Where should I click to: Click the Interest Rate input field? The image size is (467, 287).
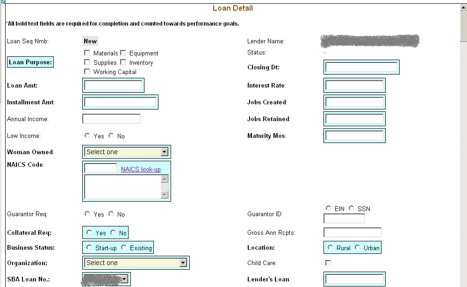[x=354, y=85]
